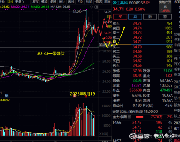Viewport: 180px width, 142px height.
Task: Switch chart to 日线 daily period
Action: click(10, 1)
